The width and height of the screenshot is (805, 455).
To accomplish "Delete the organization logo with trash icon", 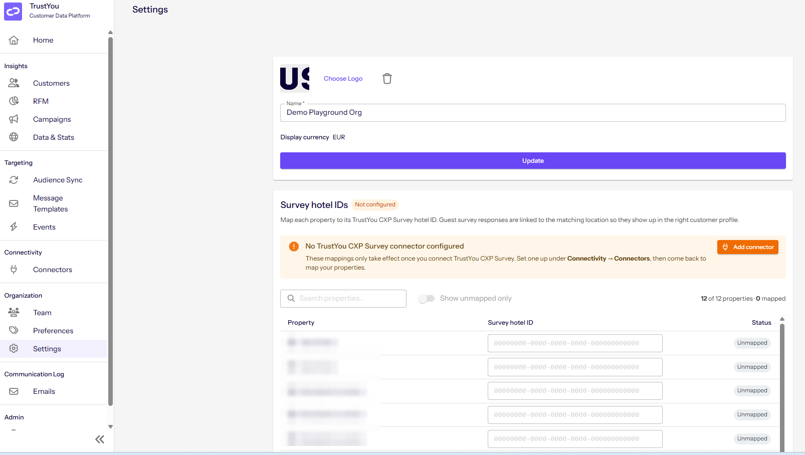I will click(387, 79).
